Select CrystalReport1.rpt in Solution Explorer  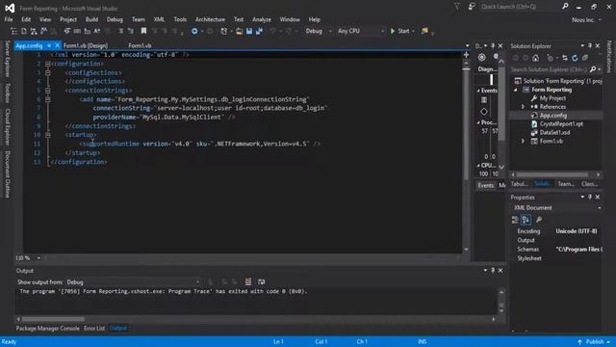561,124
